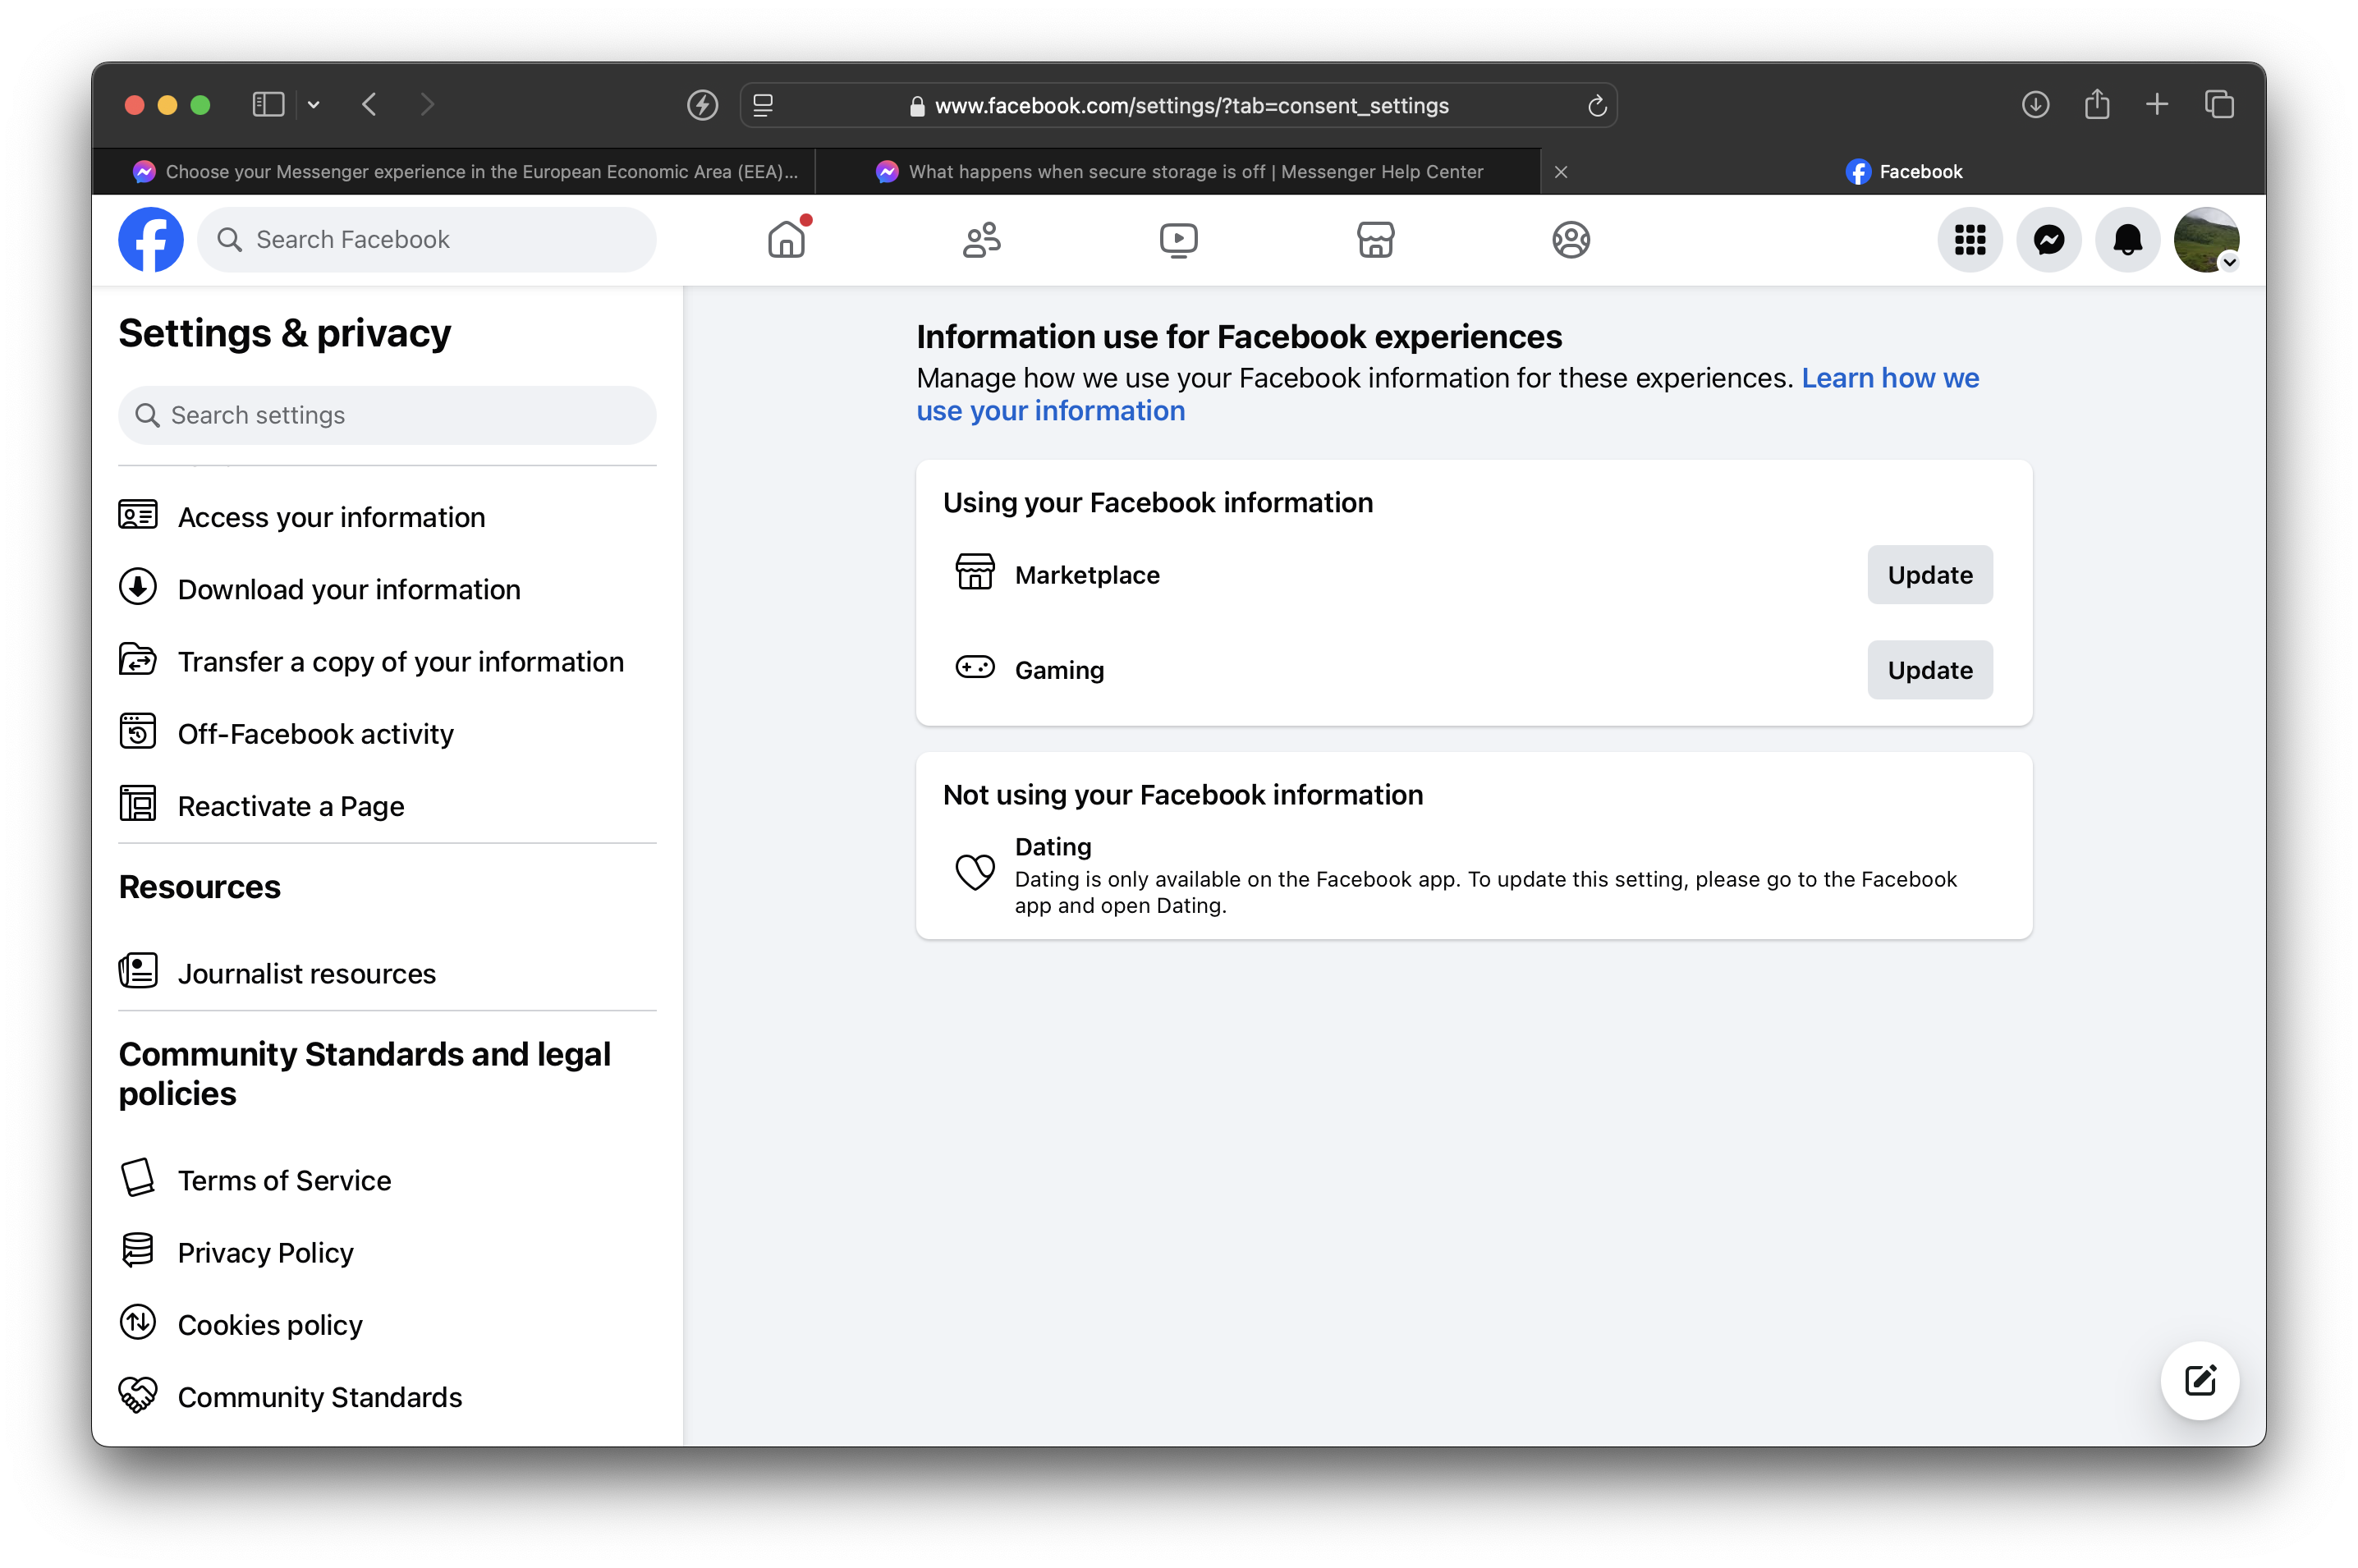The image size is (2358, 1568).
Task: Open Off-Facebook activity
Action: click(387, 733)
